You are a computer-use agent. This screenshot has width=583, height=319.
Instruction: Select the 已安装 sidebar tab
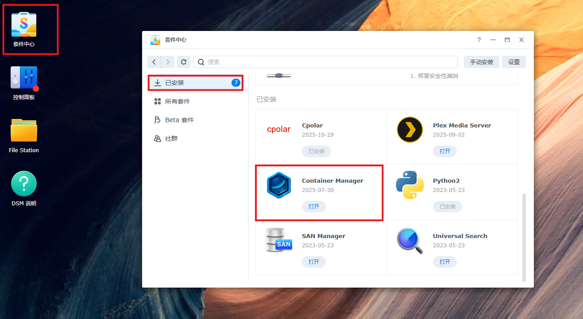click(x=195, y=83)
